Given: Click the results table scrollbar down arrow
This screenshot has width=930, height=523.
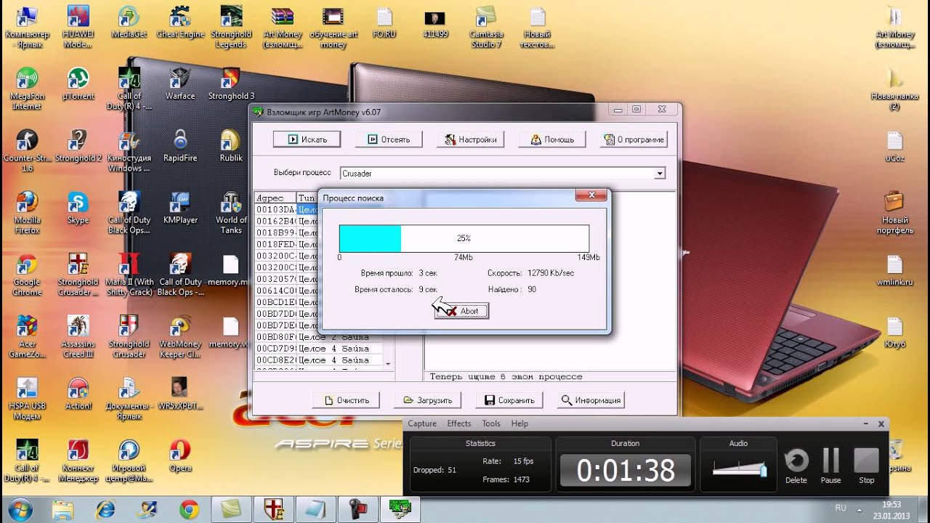Looking at the screenshot, I should [388, 364].
